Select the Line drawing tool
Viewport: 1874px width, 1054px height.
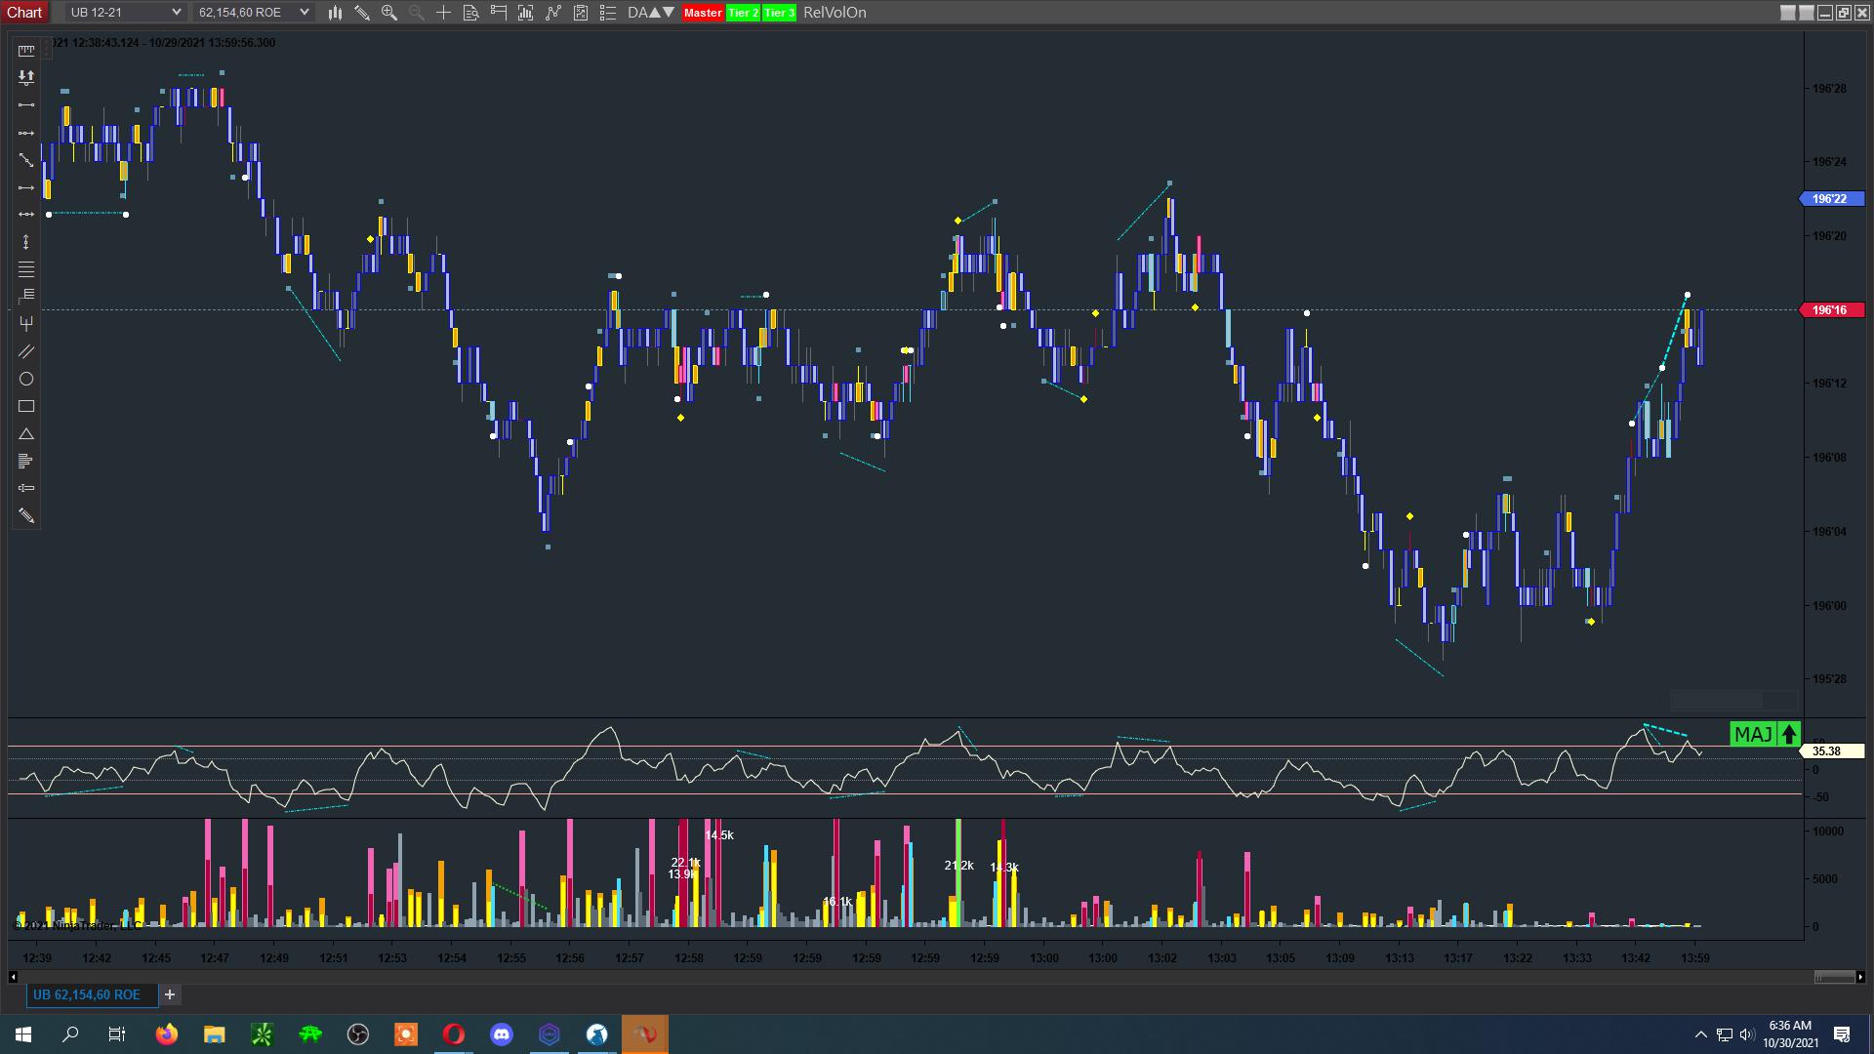click(x=26, y=104)
